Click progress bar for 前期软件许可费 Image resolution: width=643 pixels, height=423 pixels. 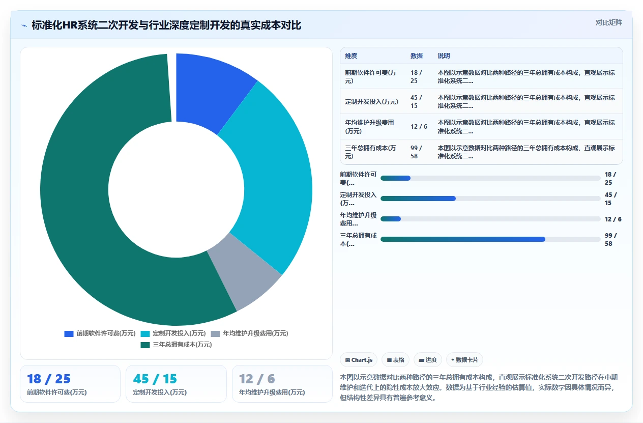(490, 178)
